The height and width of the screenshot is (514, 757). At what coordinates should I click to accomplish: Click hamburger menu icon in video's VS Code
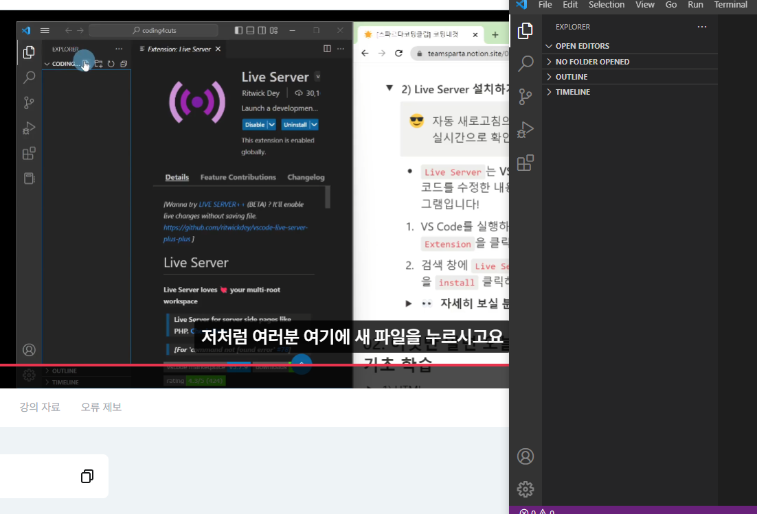[45, 30]
